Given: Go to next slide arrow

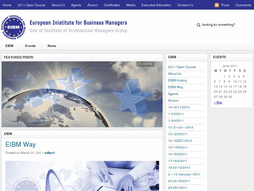Looking at the screenshot, I should [x=157, y=94].
